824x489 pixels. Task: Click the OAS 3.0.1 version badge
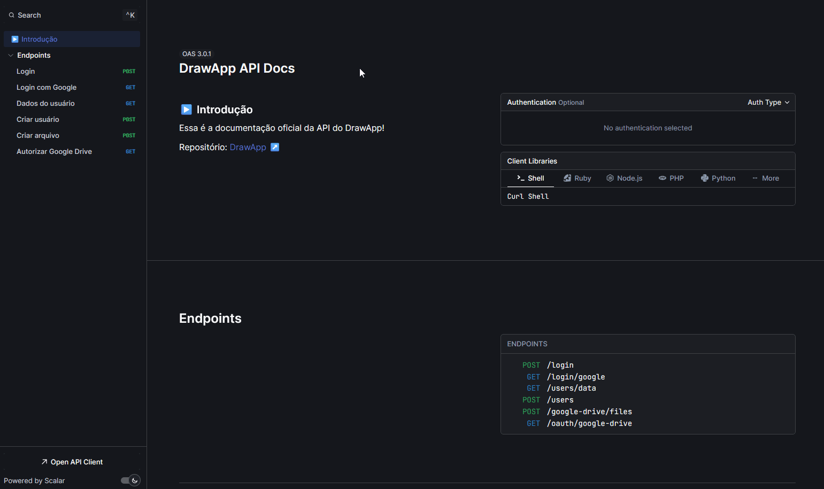(197, 54)
